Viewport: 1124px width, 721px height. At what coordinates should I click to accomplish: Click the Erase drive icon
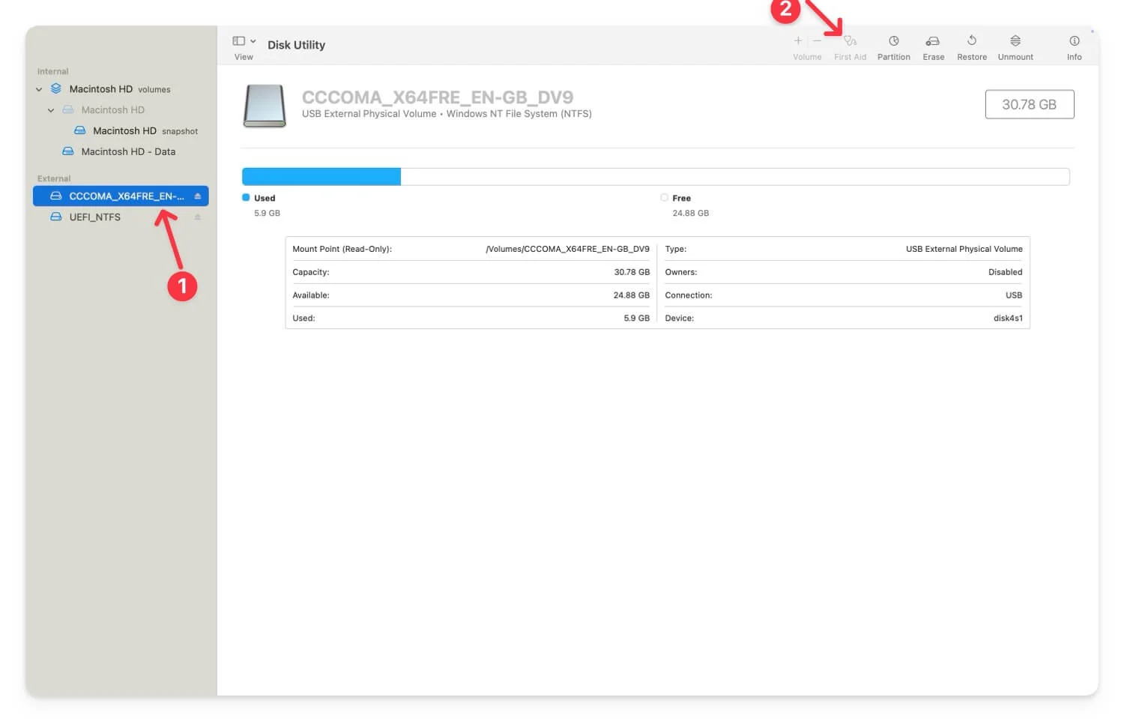coord(933,41)
